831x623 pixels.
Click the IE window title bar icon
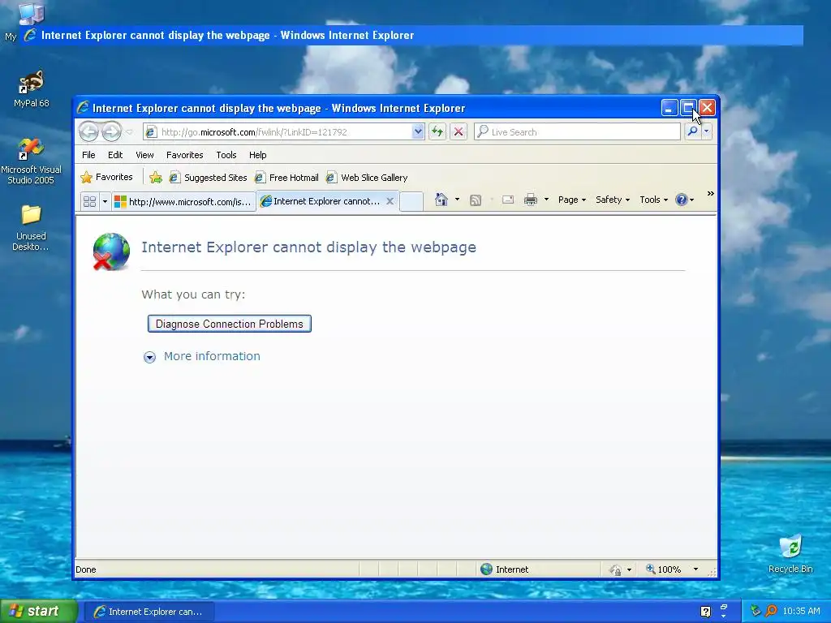(84, 108)
